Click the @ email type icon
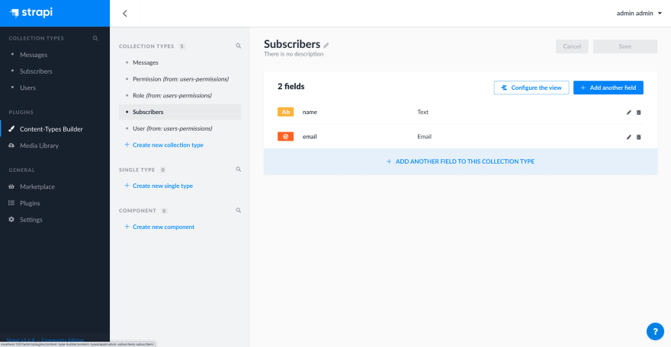This screenshot has height=347, width=671. (x=285, y=136)
